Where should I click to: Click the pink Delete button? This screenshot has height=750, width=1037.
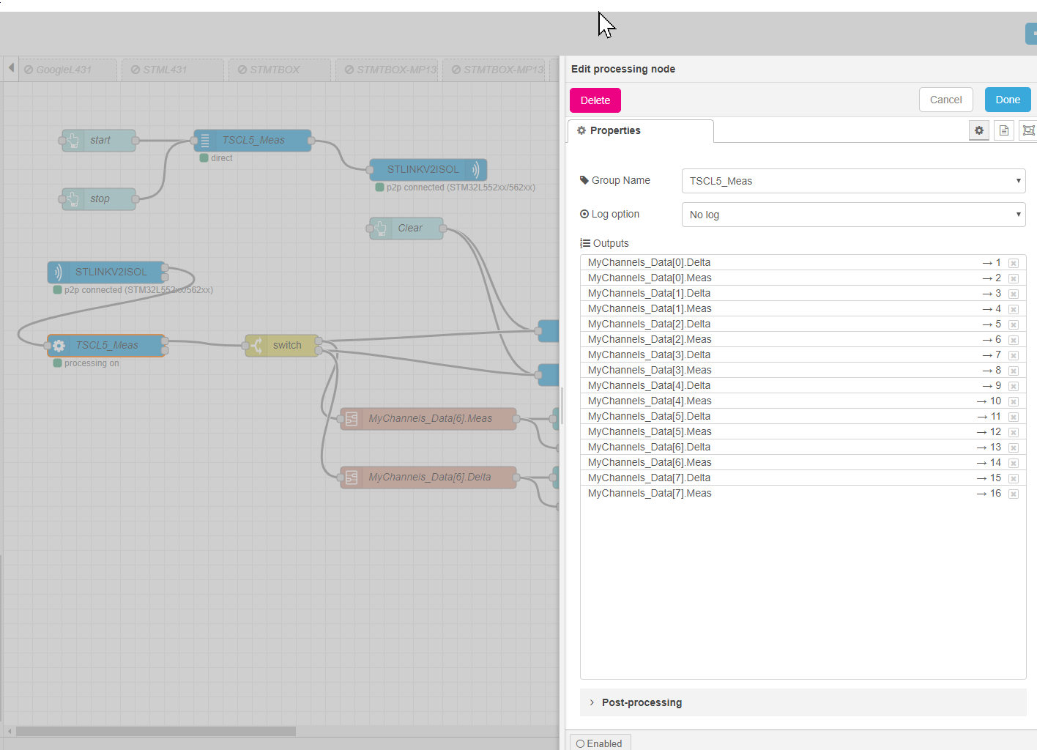point(595,100)
